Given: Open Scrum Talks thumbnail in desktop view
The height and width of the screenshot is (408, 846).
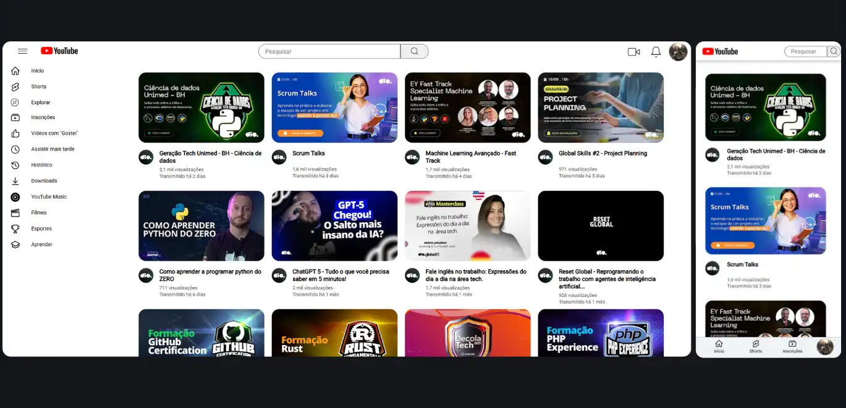Looking at the screenshot, I should [334, 108].
